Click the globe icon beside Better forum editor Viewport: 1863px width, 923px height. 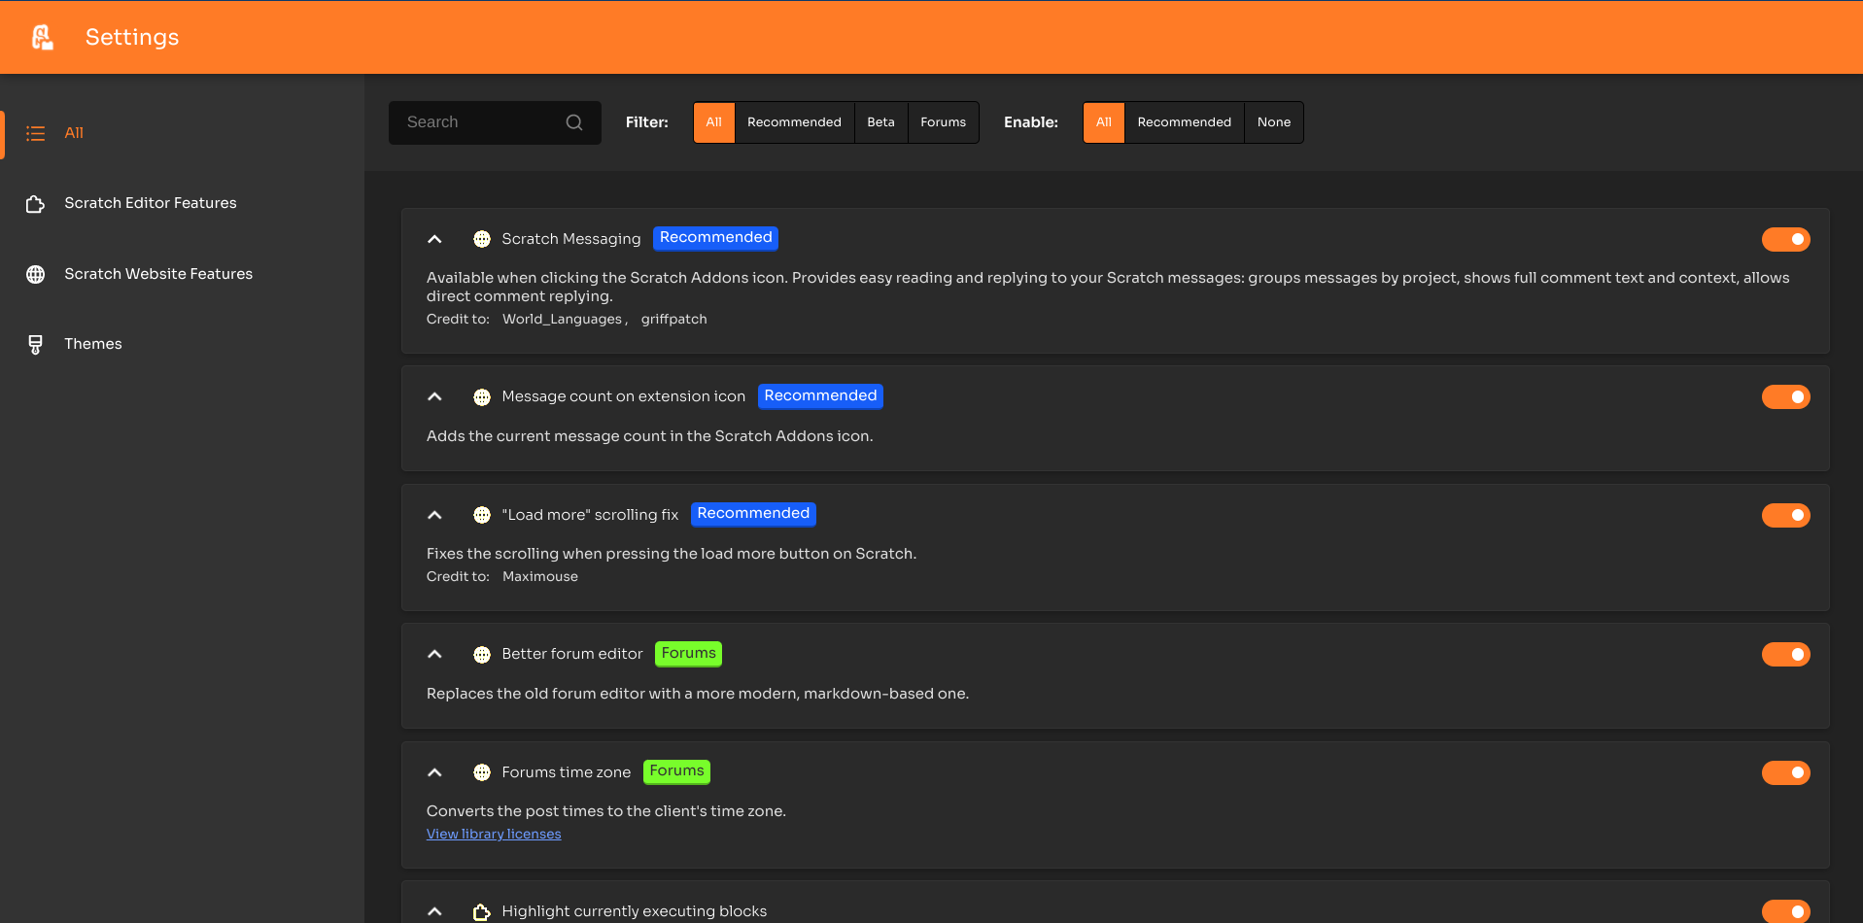pyautogui.click(x=482, y=655)
